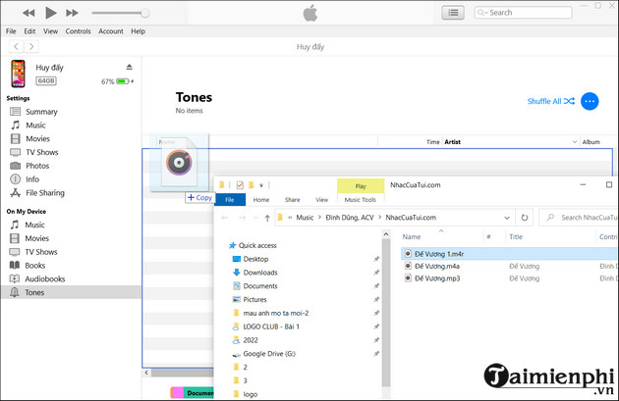The height and width of the screenshot is (401, 619).
Task: Click the Album column header
Action: [x=591, y=142]
